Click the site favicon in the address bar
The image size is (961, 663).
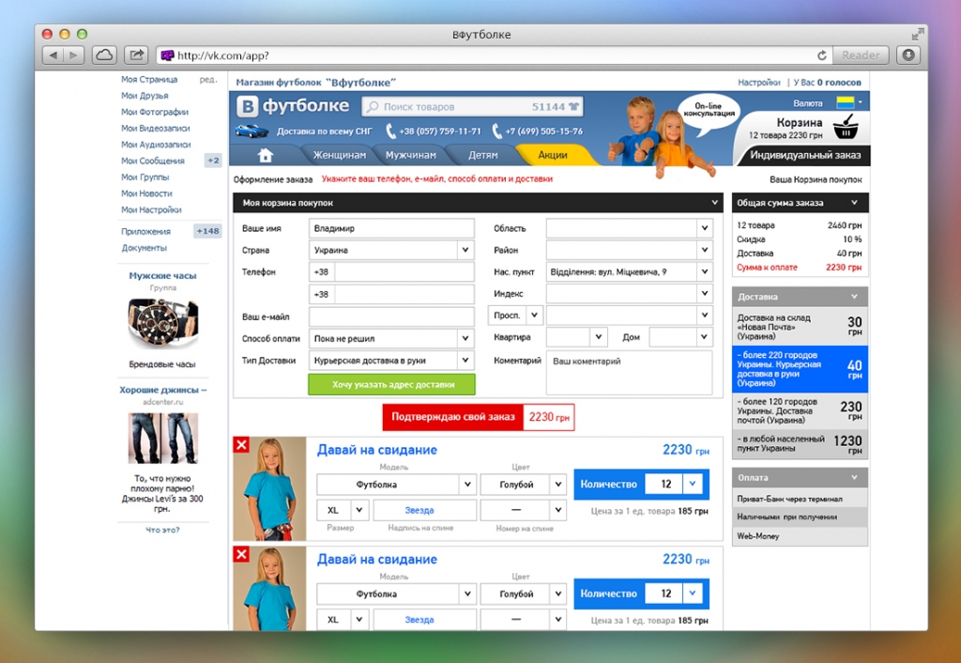click(167, 55)
